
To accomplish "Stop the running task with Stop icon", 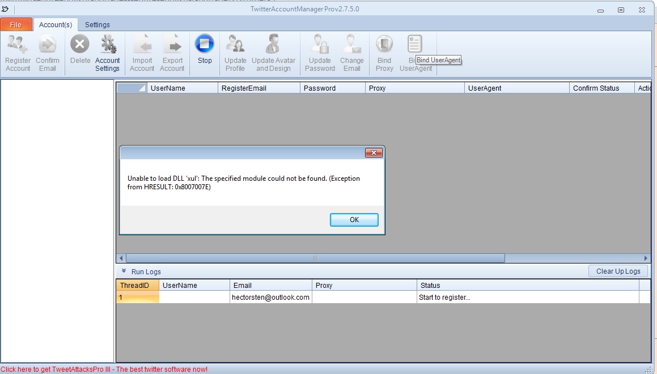I will point(205,44).
